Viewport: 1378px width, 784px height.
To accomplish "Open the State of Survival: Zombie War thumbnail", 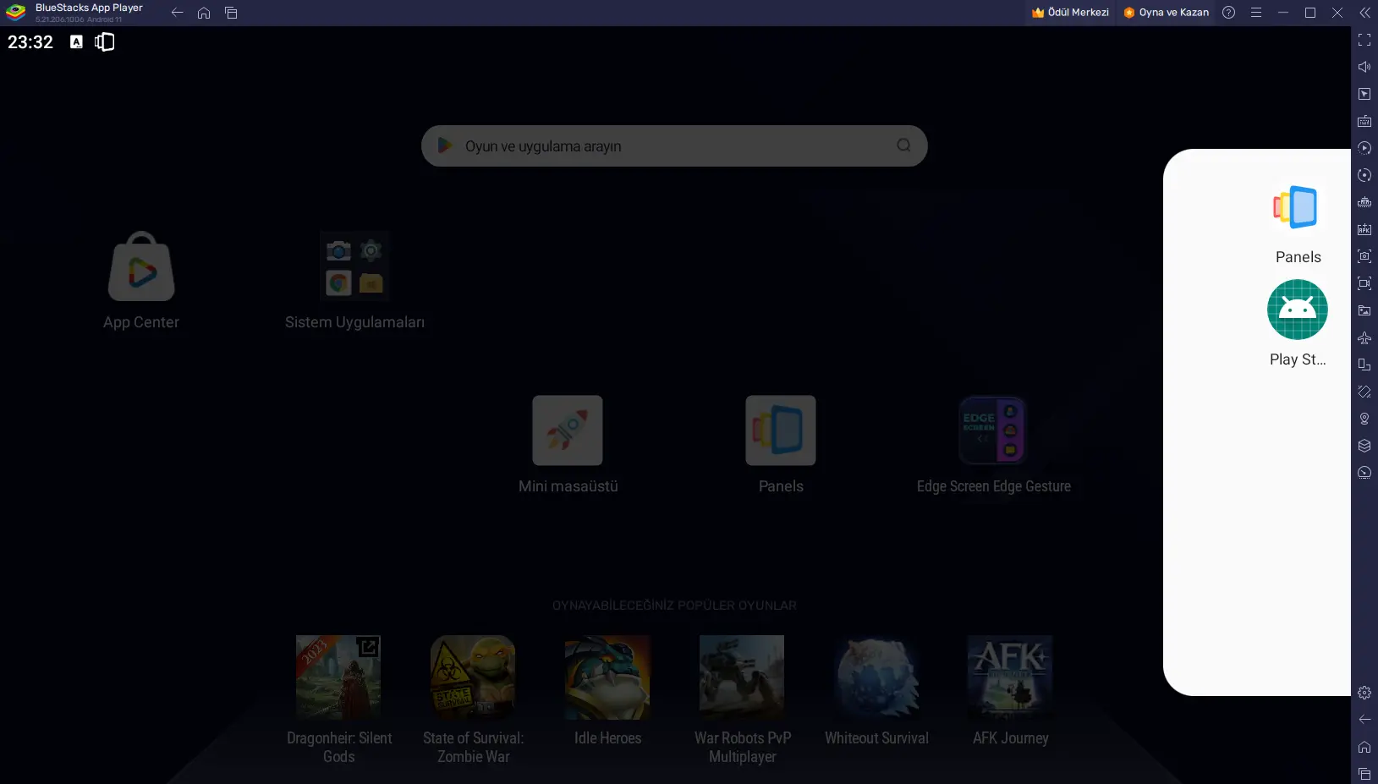I will pyautogui.click(x=473, y=677).
